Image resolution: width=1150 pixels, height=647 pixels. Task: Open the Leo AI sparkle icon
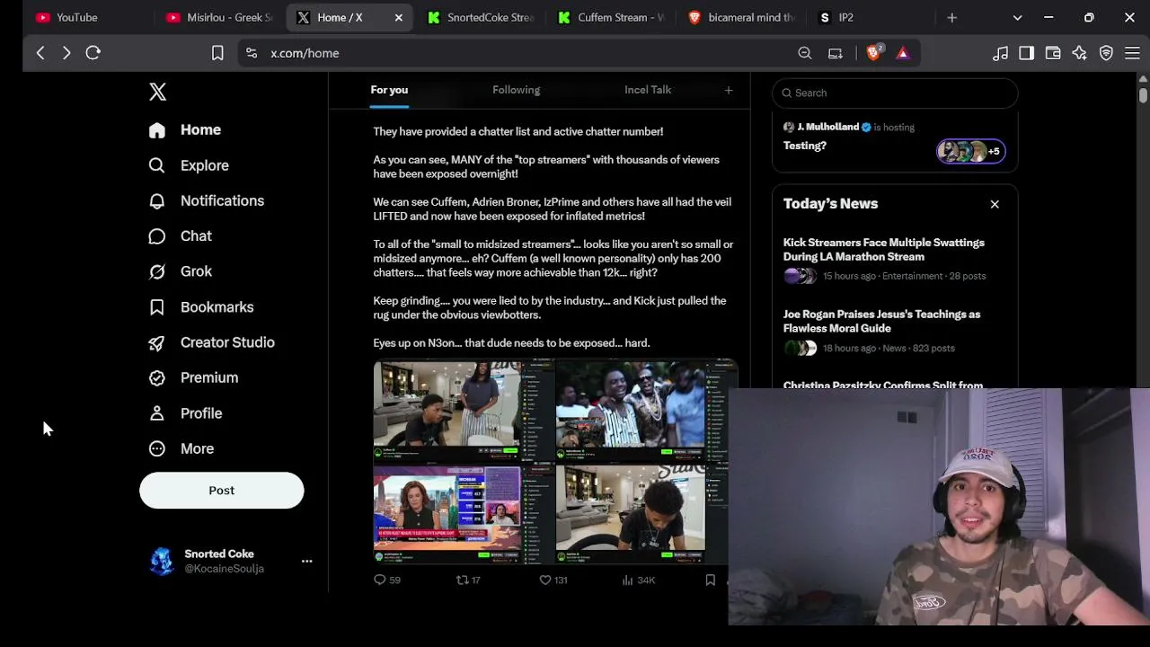1079,53
